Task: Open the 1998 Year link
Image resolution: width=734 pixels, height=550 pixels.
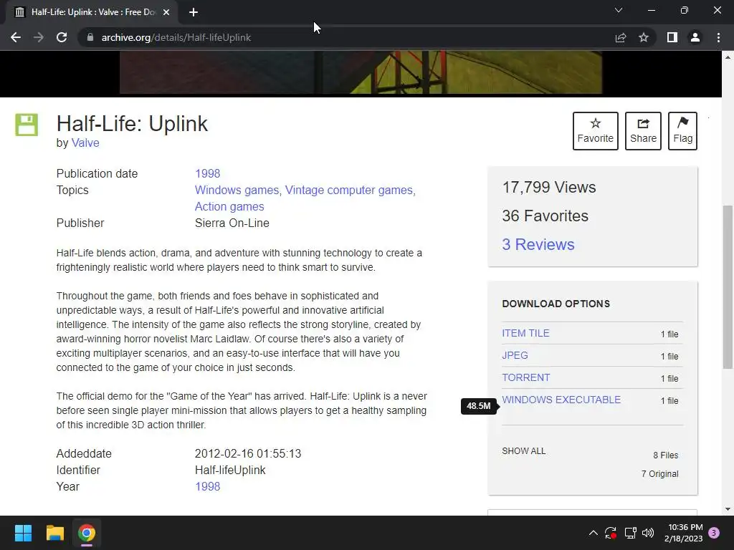Action: [207, 486]
